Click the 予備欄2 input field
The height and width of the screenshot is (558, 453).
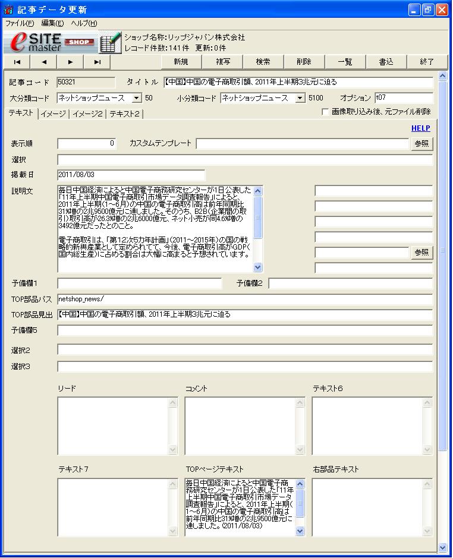(x=351, y=283)
